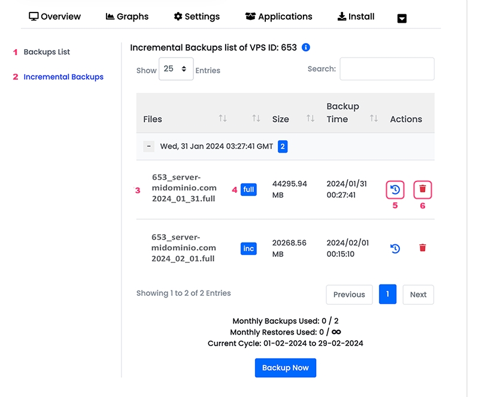The width and height of the screenshot is (479, 397).
Task: Click into the Search input field
Action: tap(387, 69)
